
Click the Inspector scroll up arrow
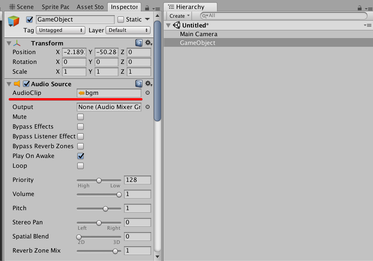click(157, 16)
